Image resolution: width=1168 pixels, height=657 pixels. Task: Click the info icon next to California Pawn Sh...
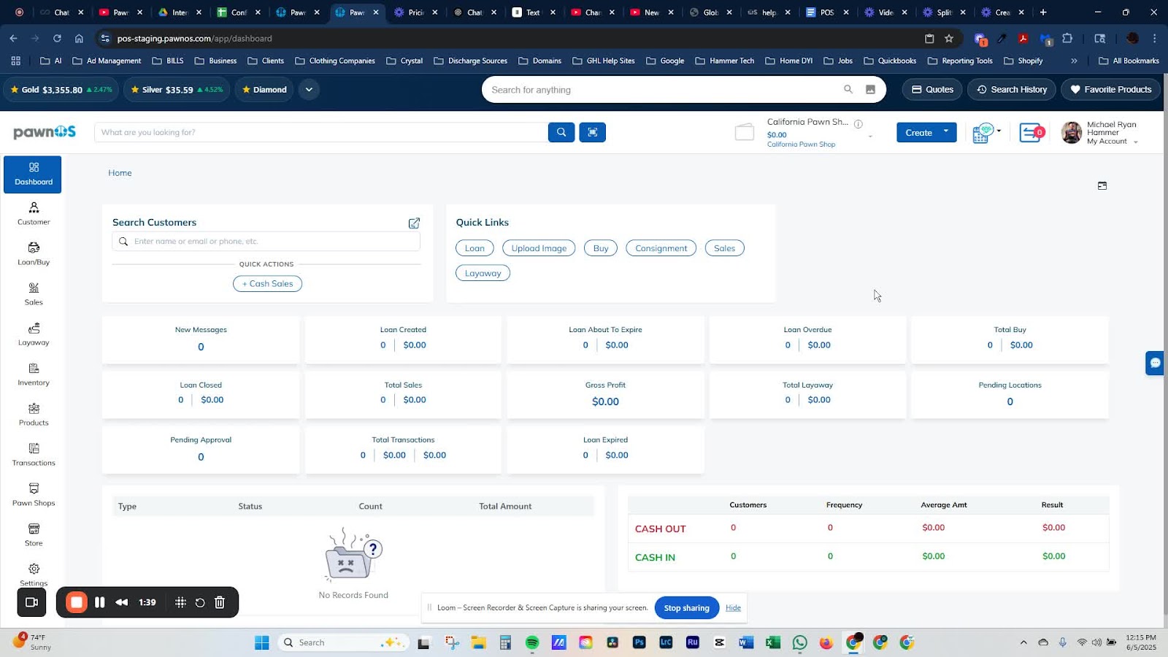pyautogui.click(x=858, y=123)
